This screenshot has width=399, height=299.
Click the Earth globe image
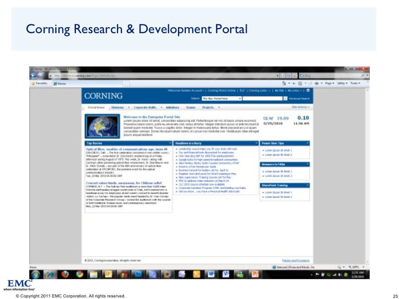pyautogui.click(x=102, y=127)
